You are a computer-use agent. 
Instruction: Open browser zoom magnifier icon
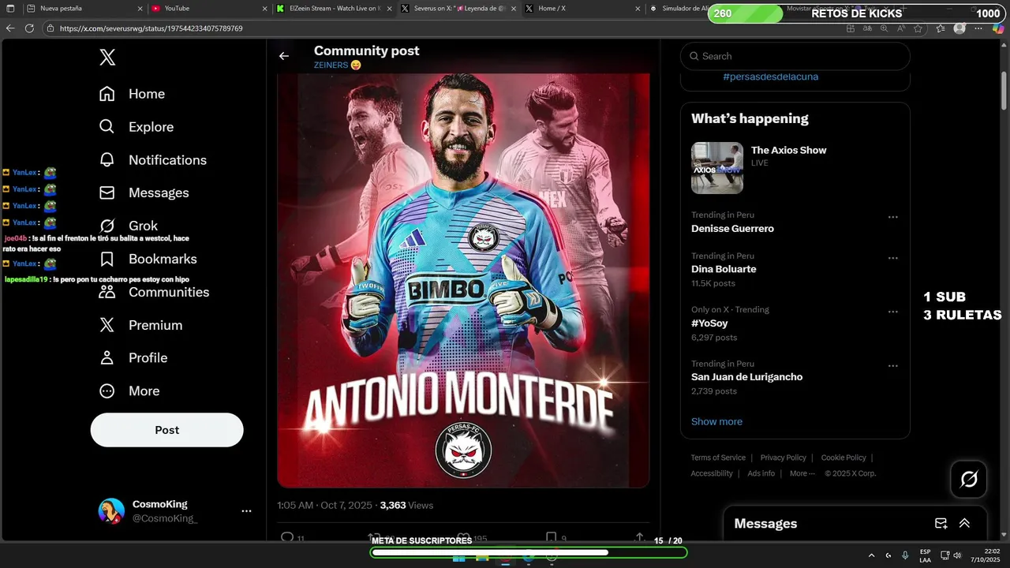click(884, 28)
